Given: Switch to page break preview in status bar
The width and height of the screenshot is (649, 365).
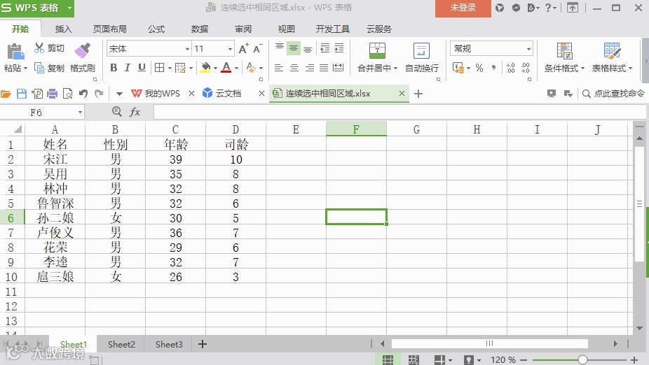Looking at the screenshot, I should pos(414,359).
